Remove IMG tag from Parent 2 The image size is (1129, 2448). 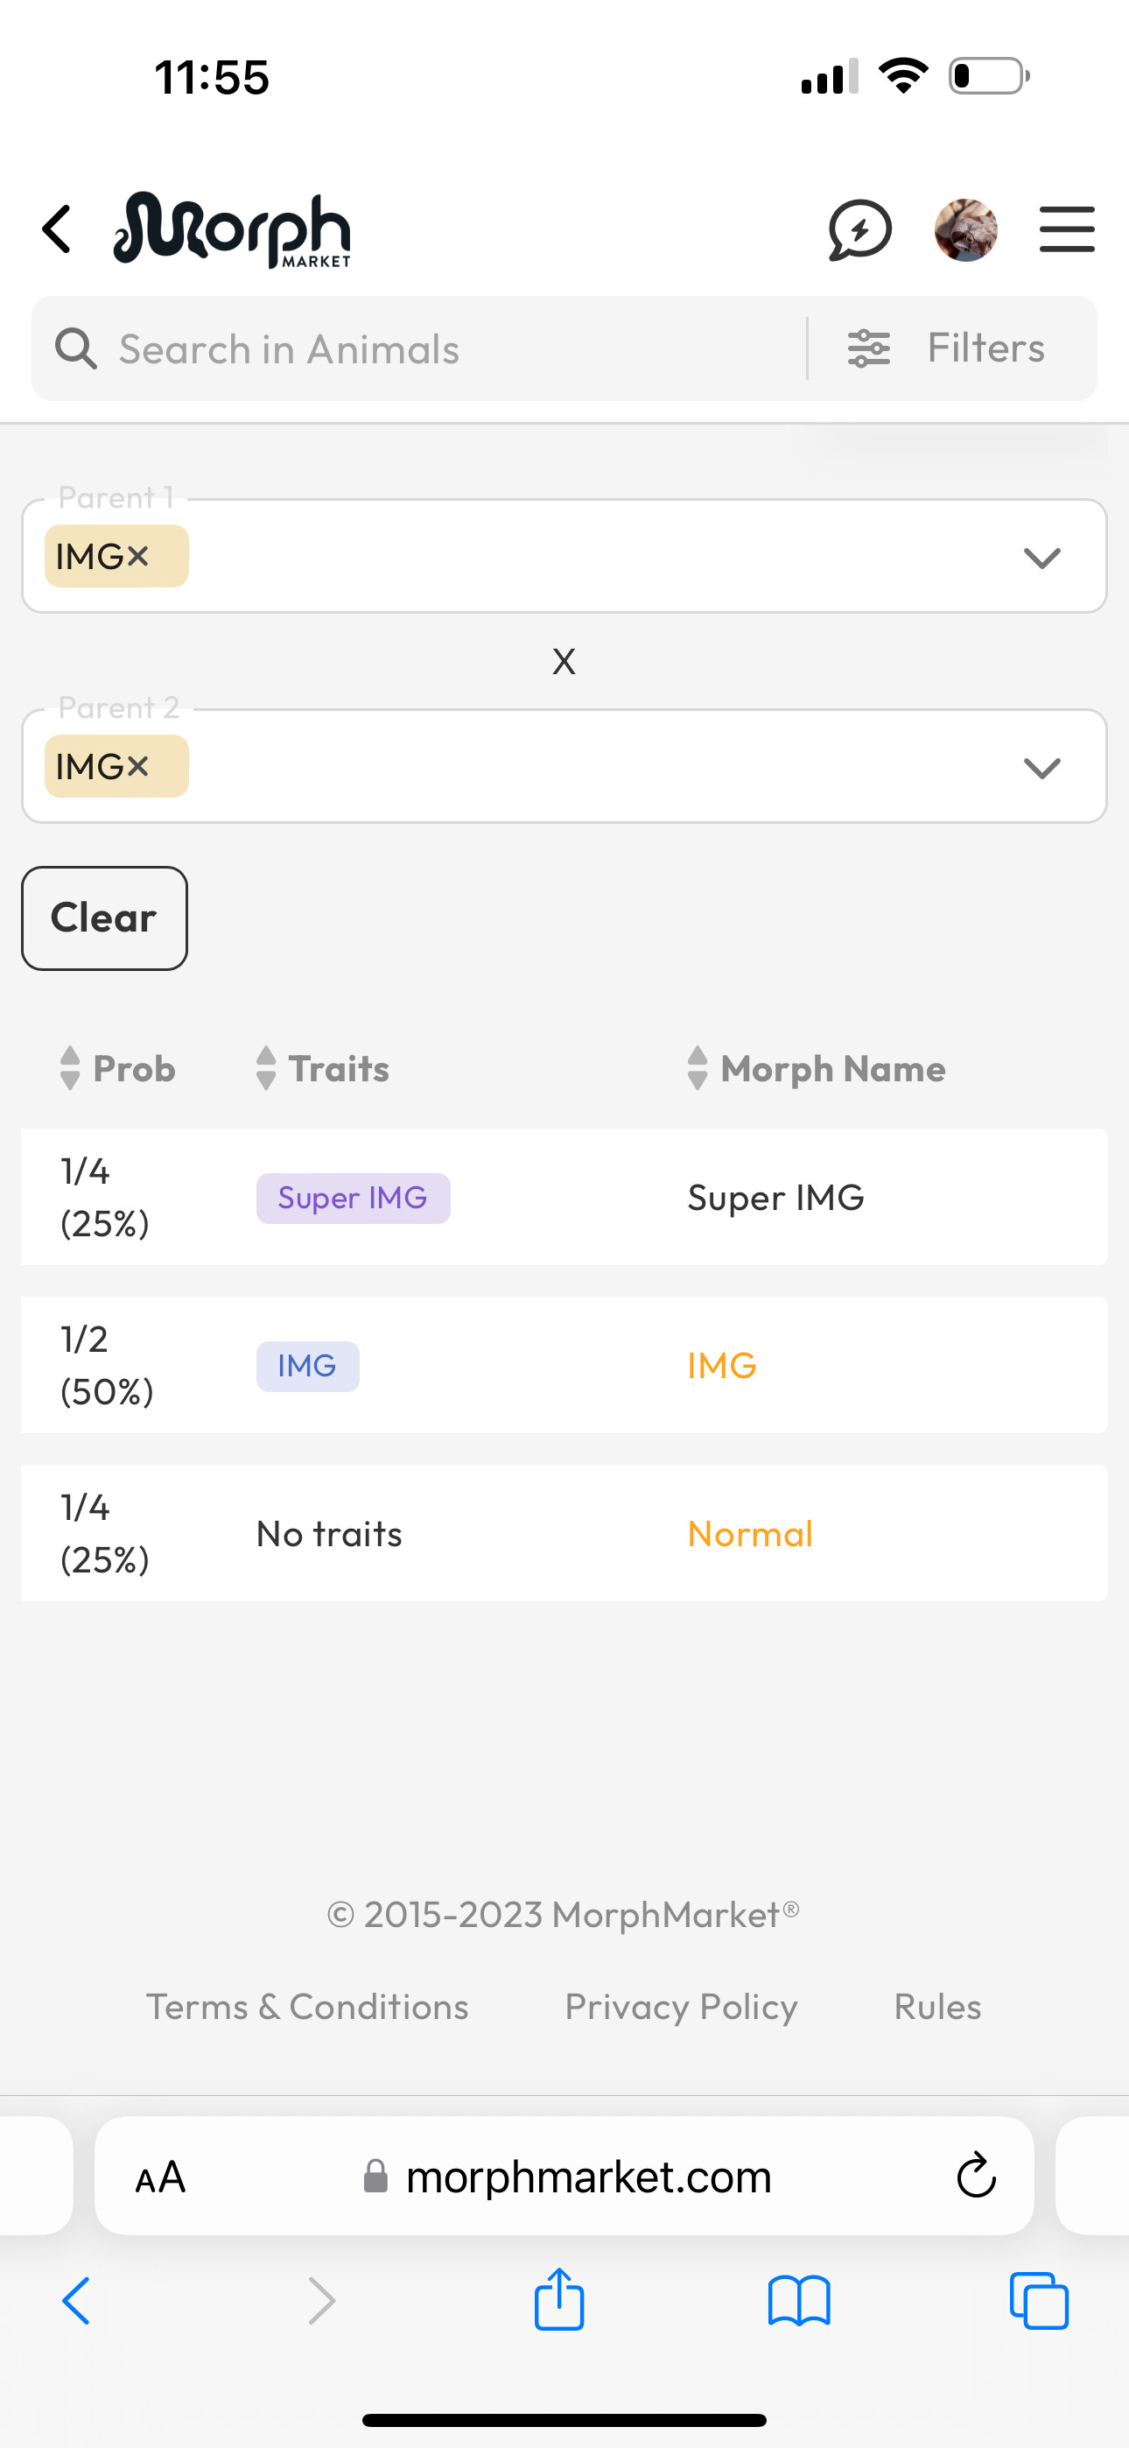[x=137, y=766]
